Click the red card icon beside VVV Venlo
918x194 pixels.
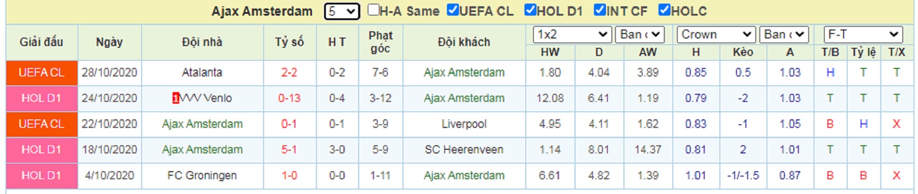[176, 98]
